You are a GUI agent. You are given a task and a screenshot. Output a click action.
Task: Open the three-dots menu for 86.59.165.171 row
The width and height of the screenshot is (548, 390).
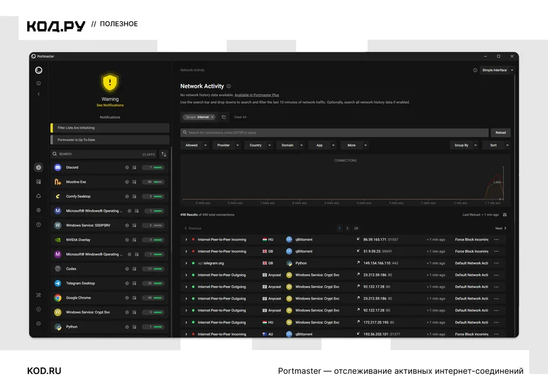click(x=496, y=240)
